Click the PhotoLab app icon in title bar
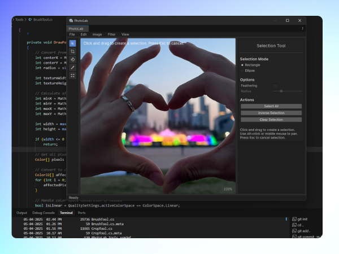The height and width of the screenshot is (254, 339). point(71,20)
